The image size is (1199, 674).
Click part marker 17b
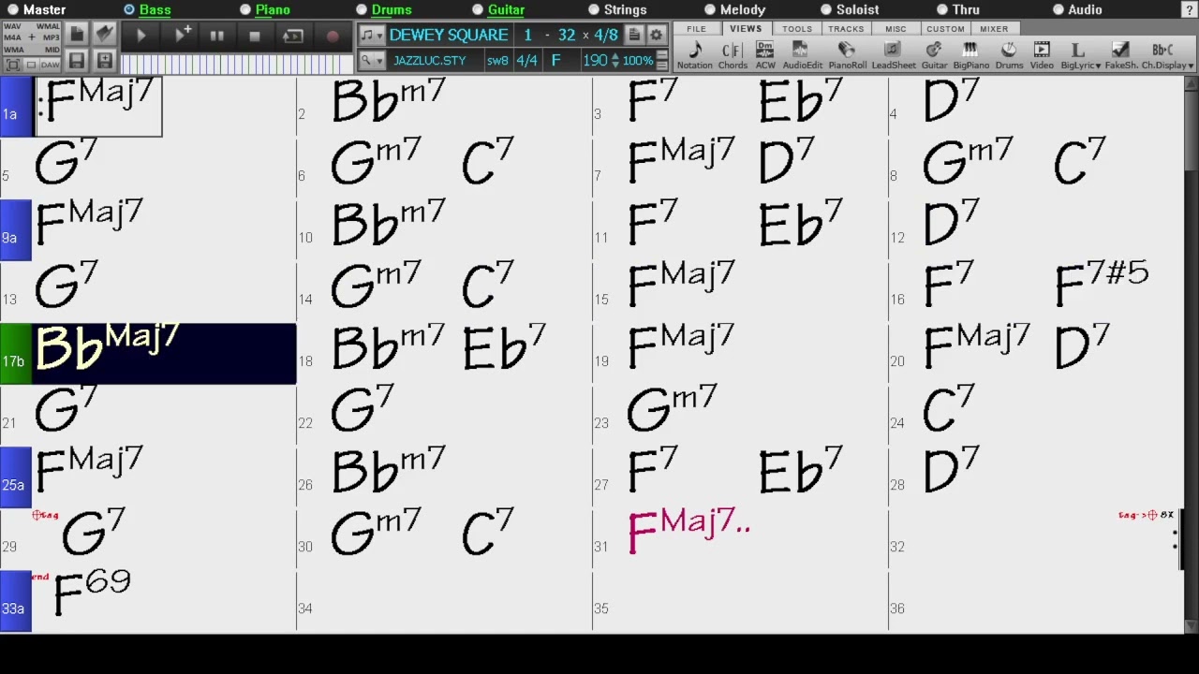pos(16,355)
